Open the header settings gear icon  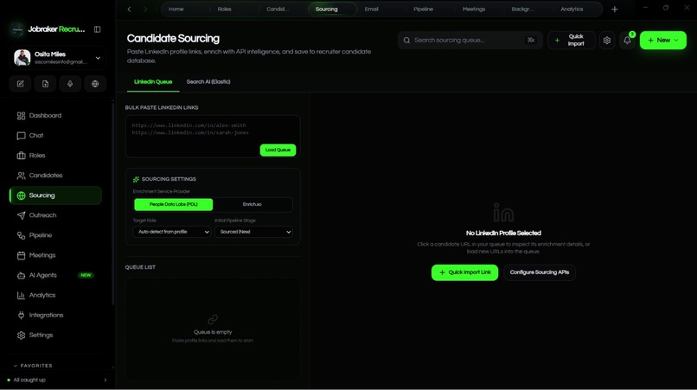607,41
